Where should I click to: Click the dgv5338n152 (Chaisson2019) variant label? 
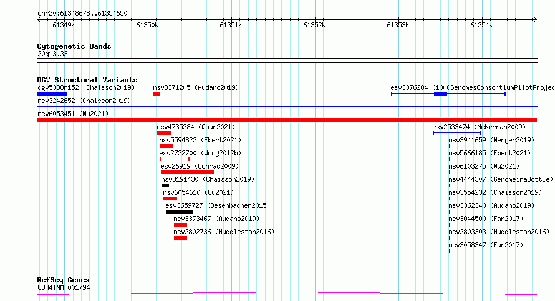(86, 87)
